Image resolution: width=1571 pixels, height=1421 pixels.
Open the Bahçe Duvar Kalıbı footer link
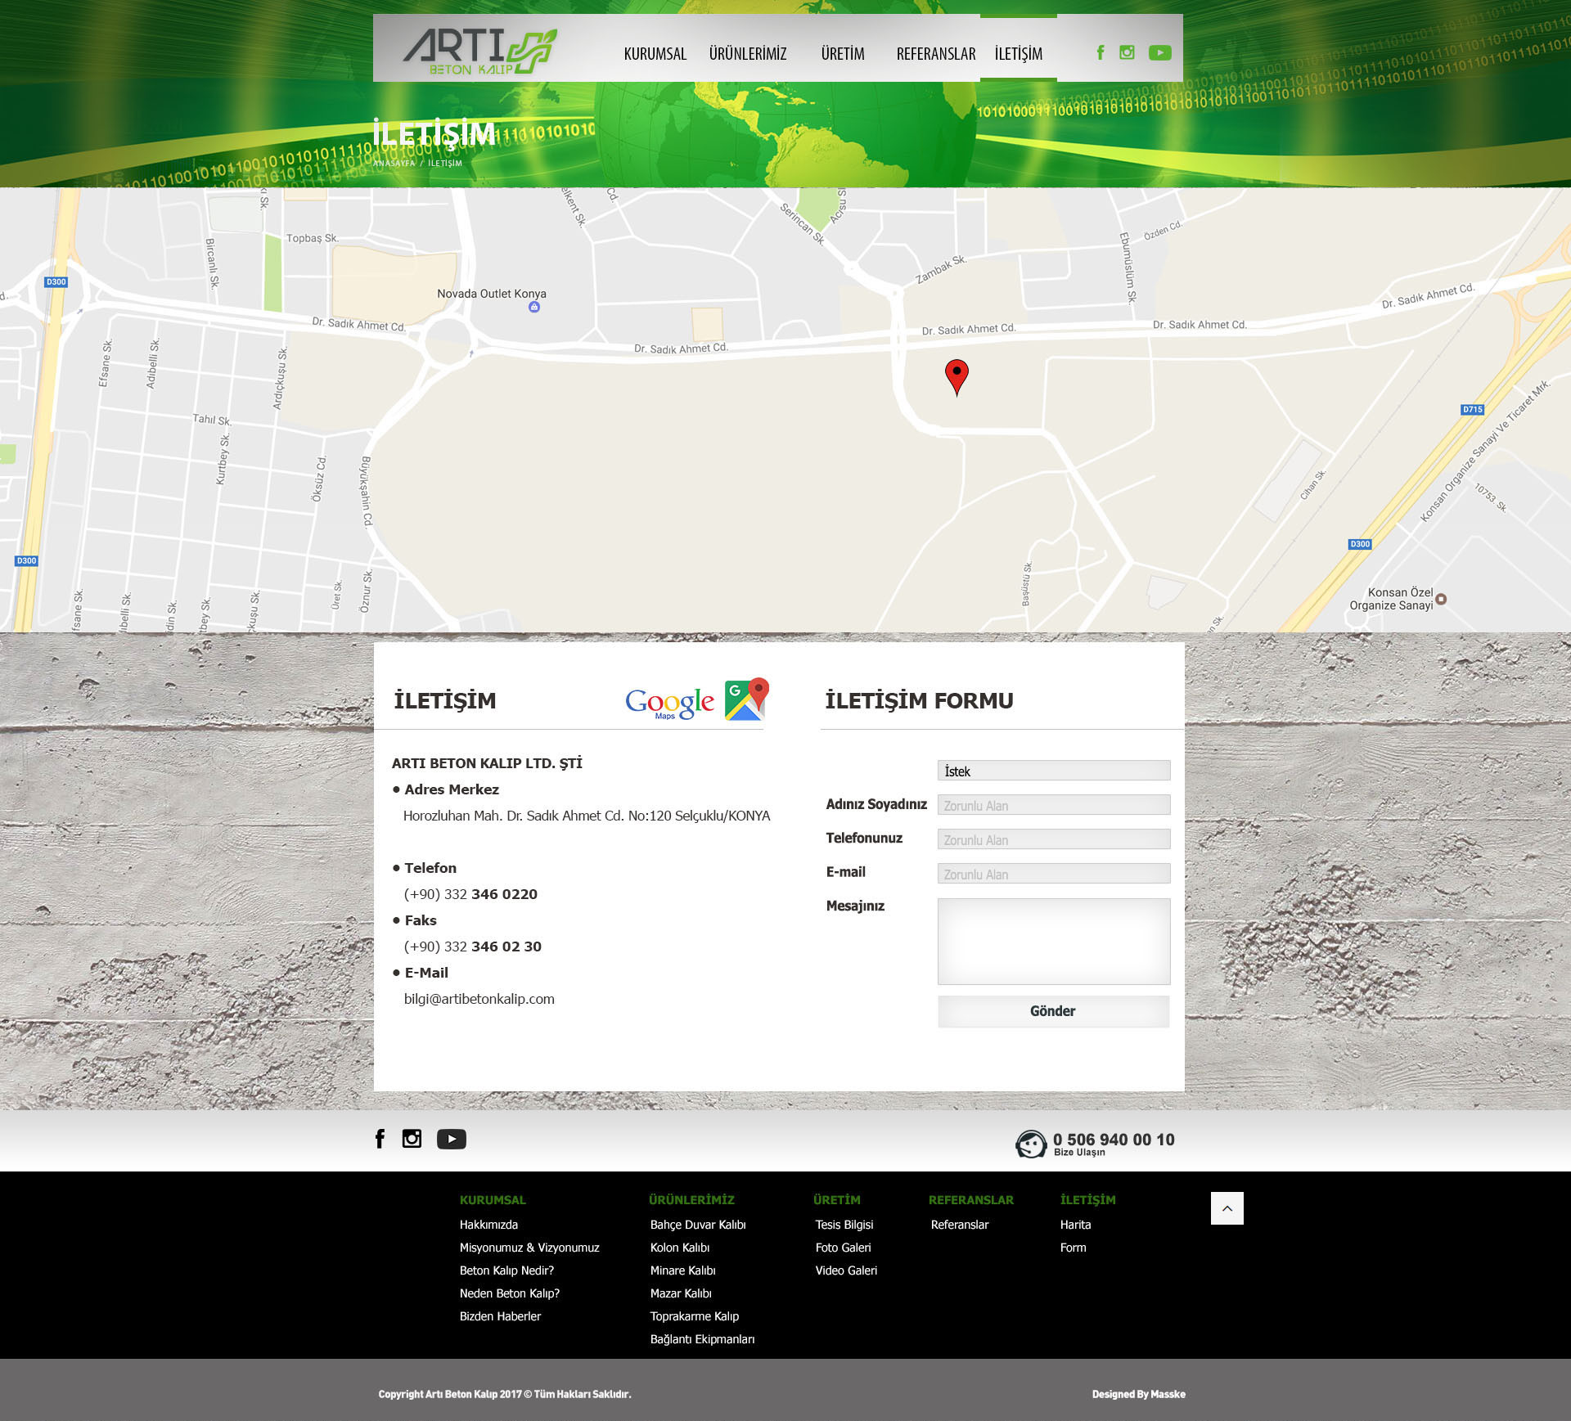[697, 1225]
